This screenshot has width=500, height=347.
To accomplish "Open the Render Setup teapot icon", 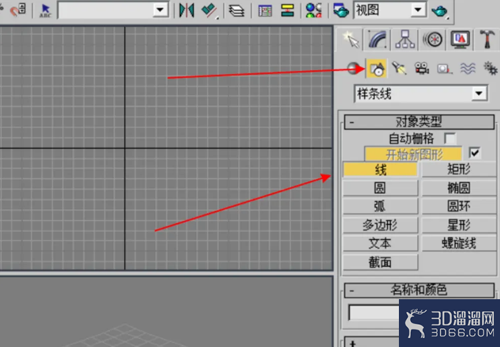I will tap(341, 10).
